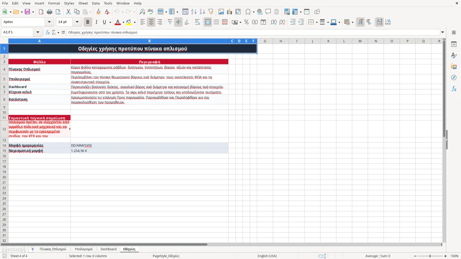
Task: Click the Name Box showing A1:F1
Action: pyautogui.click(x=18, y=33)
